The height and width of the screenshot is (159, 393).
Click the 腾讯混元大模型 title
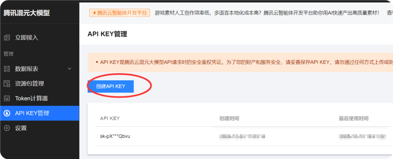(x=27, y=13)
